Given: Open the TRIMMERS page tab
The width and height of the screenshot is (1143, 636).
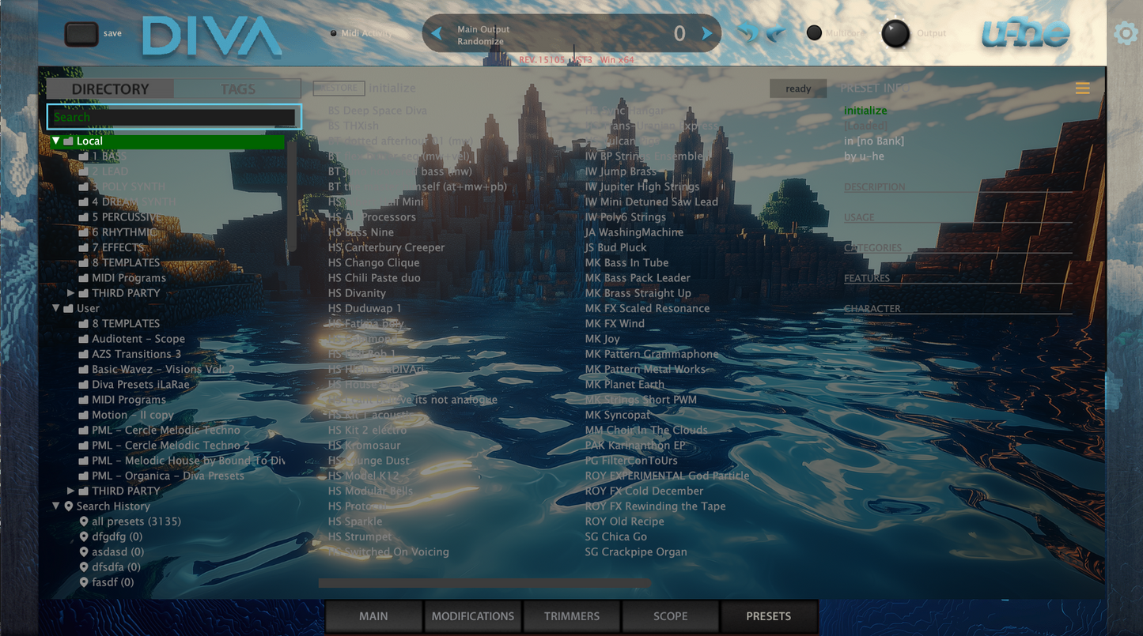Looking at the screenshot, I should [572, 616].
